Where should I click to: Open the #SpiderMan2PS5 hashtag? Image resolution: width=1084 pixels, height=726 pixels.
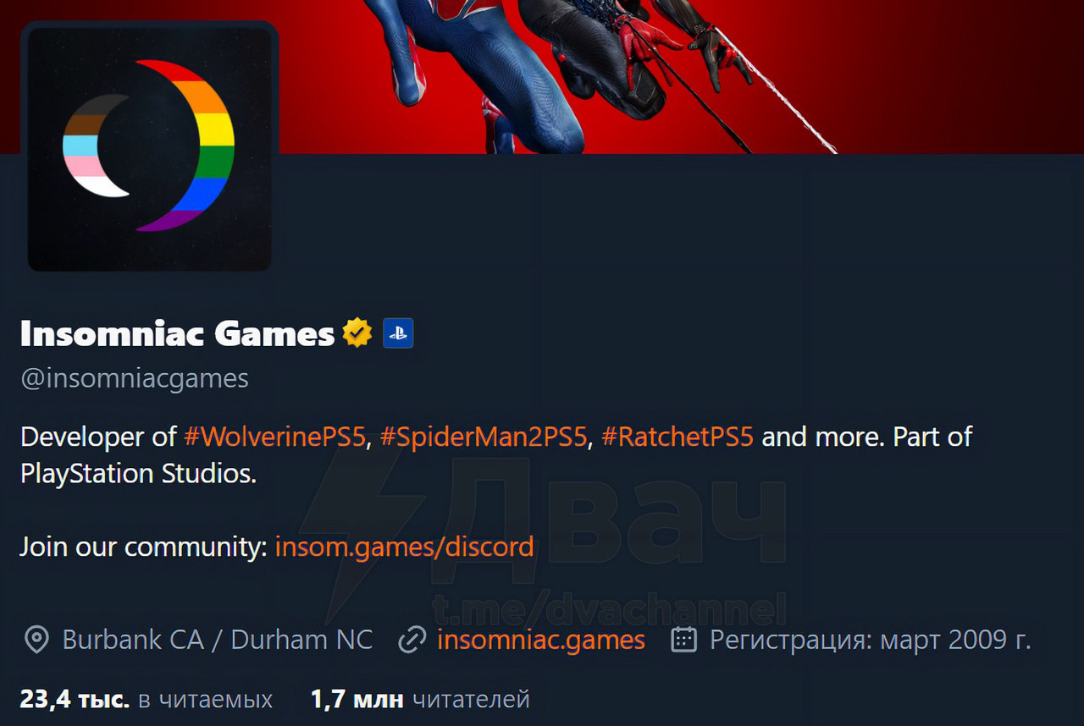484,437
